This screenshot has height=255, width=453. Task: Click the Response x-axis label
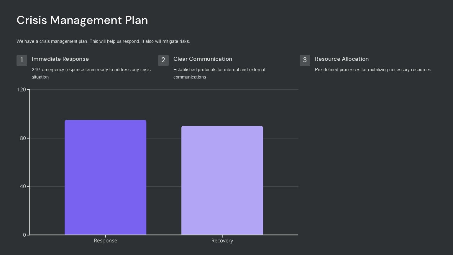click(105, 241)
